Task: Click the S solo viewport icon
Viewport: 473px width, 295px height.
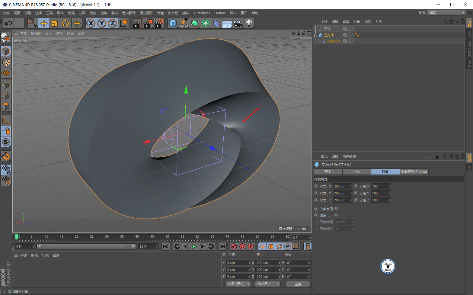Action: pyautogui.click(x=6, y=142)
